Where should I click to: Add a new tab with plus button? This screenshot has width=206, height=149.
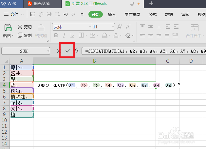[x=151, y=3]
